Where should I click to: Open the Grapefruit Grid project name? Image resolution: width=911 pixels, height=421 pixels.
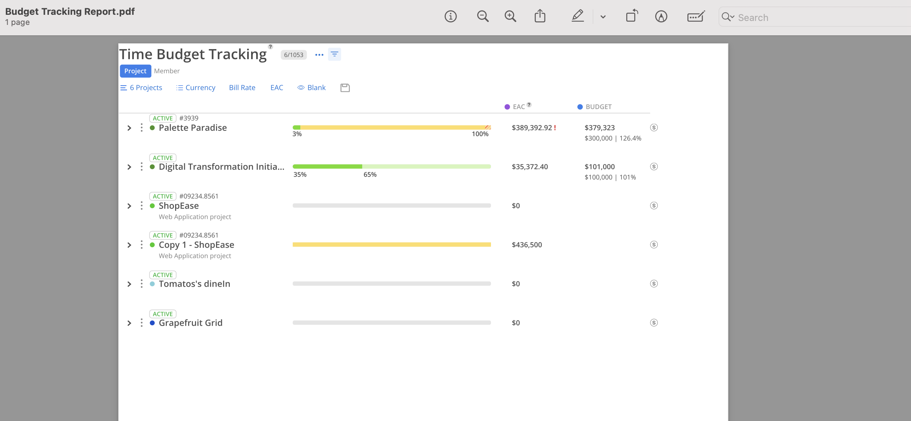[191, 323]
